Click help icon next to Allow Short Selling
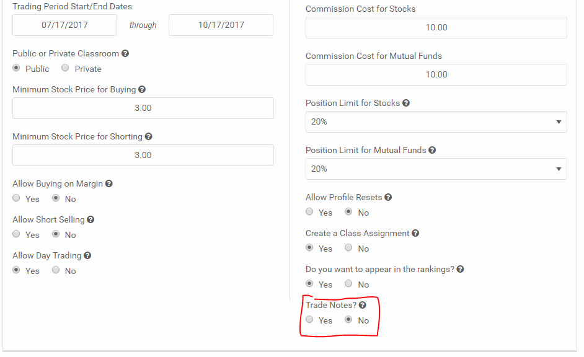Image resolution: width=584 pixels, height=357 pixels. coord(91,219)
